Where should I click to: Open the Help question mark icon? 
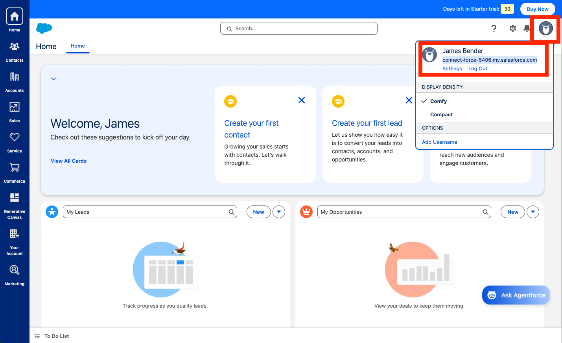(494, 28)
